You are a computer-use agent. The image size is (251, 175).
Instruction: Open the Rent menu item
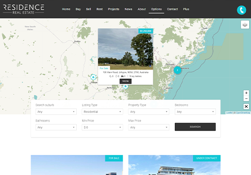tap(99, 9)
